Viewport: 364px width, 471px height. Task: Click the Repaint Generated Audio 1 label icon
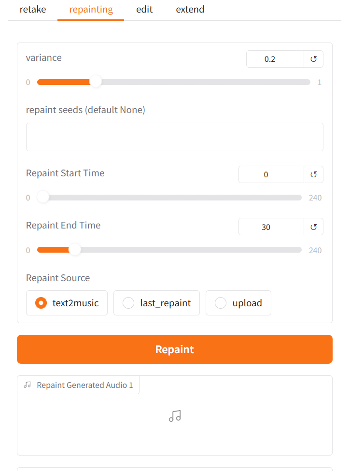(x=28, y=385)
